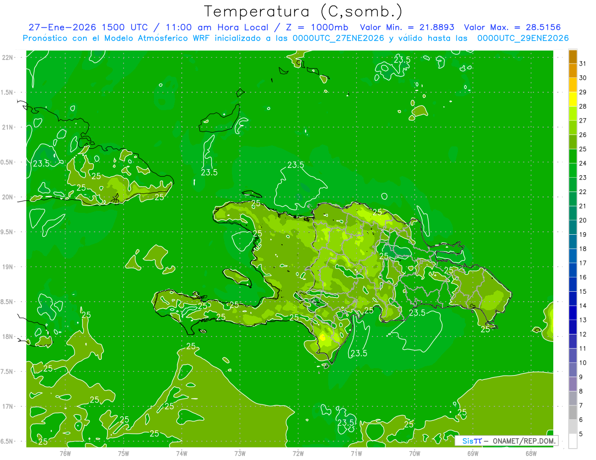
Task: Click the blue colorbar segment between 15 and 16
Action: click(573, 284)
